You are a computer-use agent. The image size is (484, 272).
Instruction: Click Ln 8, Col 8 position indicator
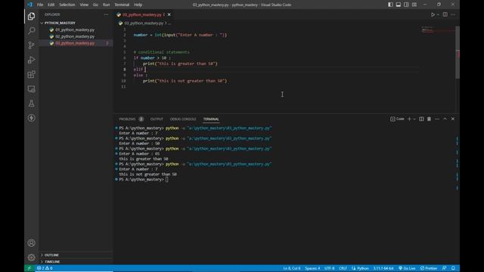coord(292,268)
